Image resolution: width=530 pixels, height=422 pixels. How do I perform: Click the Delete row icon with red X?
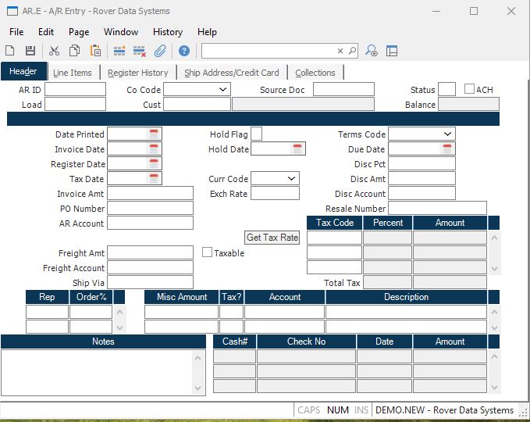[140, 51]
